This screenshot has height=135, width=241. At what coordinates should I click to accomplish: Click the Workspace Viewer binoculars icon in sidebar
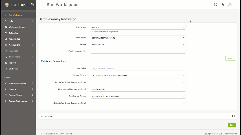coord(6,27)
